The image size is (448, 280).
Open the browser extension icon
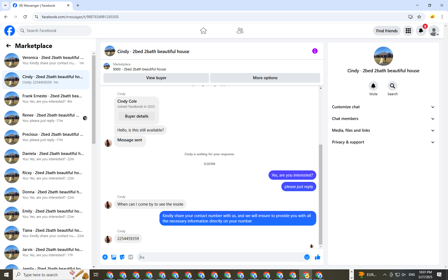[433, 17]
